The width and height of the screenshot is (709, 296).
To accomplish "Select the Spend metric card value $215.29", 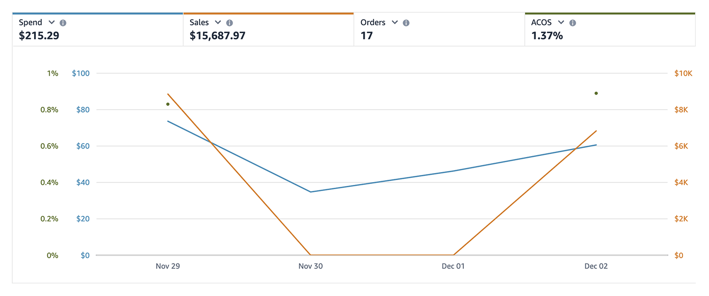I will (39, 35).
